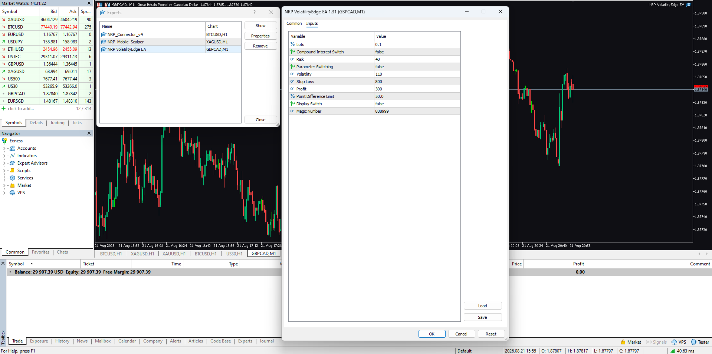This screenshot has width=712, height=354.
Task: Click the Magic Number integer icon
Action: [x=292, y=111]
